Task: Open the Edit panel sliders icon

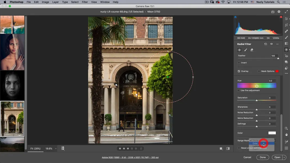Action: [x=286, y=19]
